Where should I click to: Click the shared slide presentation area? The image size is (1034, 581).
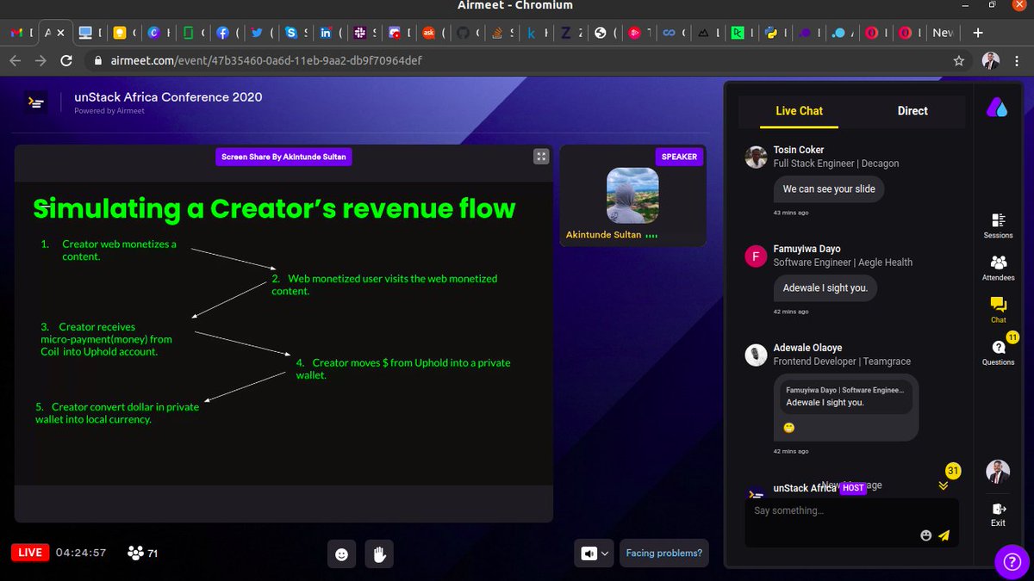[283, 333]
